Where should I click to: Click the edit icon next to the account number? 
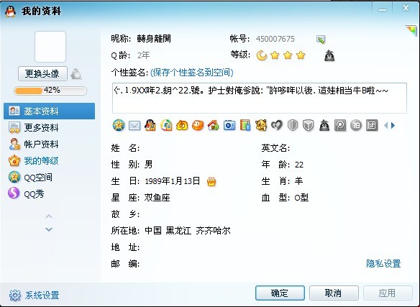(x=321, y=40)
